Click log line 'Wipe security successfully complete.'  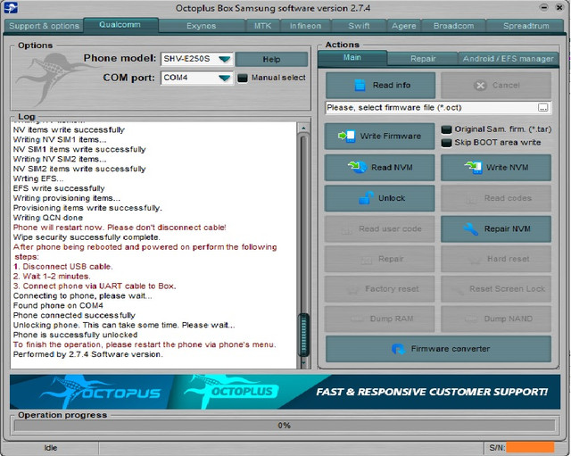tap(87, 237)
